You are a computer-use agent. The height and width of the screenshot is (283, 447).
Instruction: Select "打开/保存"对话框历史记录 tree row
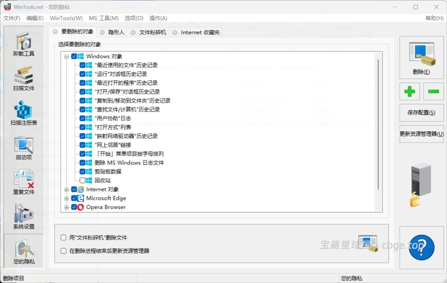[x=127, y=92]
